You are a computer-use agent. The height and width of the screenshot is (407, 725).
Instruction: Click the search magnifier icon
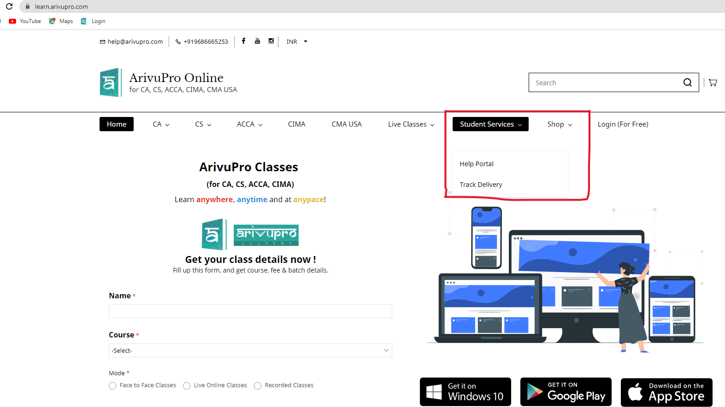[x=687, y=82]
